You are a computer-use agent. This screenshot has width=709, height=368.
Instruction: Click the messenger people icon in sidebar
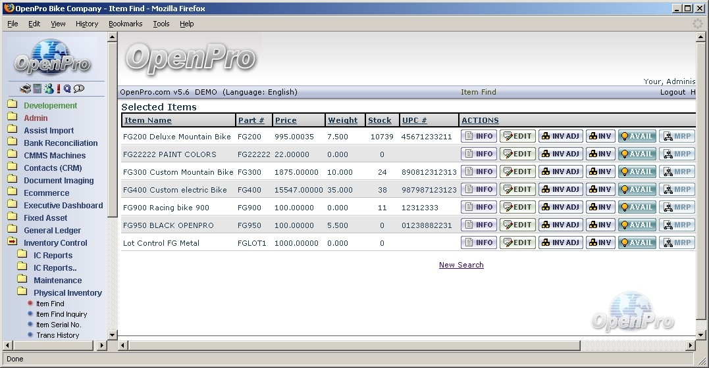click(48, 89)
